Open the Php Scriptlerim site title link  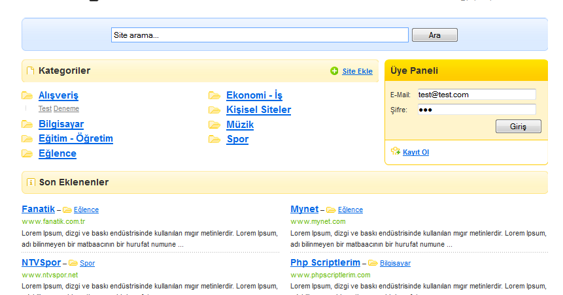coord(325,262)
